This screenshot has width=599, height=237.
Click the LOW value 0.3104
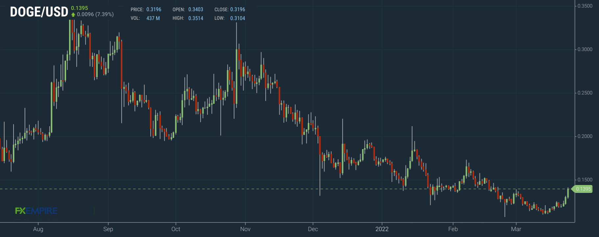[x=238, y=18]
